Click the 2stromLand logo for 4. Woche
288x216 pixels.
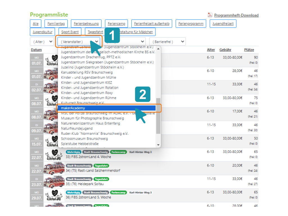click(54, 155)
